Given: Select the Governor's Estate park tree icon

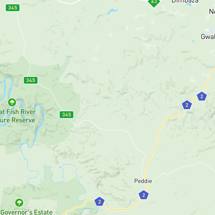Looking at the screenshot, I should tap(19, 203).
